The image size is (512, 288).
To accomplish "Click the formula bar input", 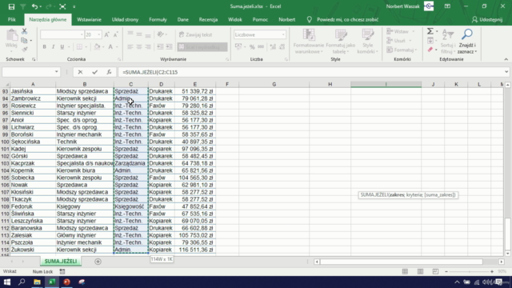I will coord(310,72).
